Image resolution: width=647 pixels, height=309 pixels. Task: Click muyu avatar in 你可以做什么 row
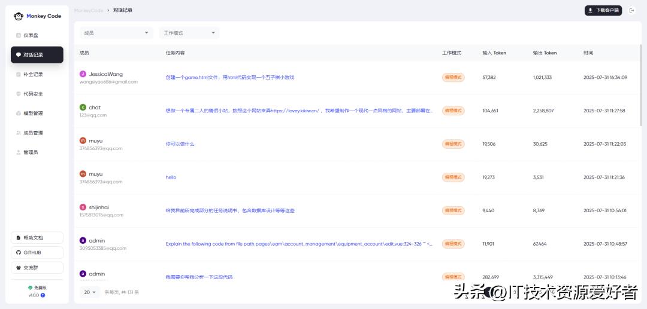pos(83,140)
